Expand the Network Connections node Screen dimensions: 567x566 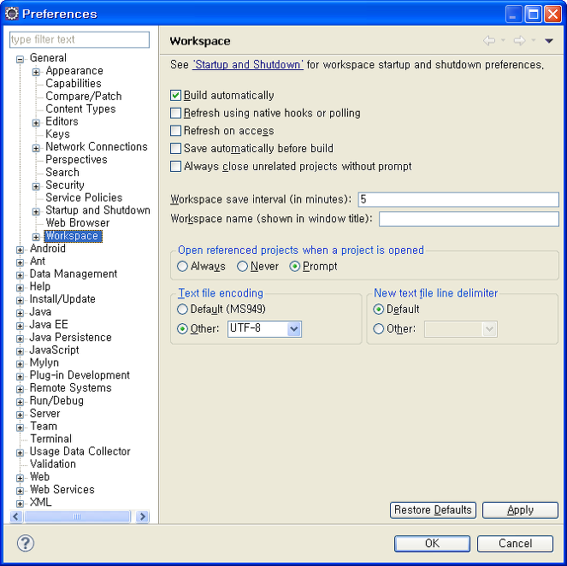tap(36, 148)
